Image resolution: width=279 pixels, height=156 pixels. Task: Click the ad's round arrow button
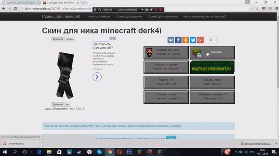[97, 77]
